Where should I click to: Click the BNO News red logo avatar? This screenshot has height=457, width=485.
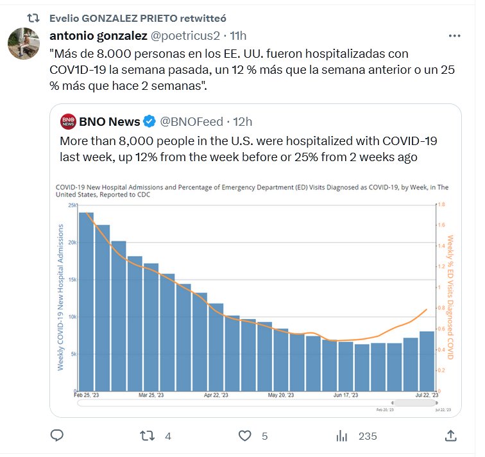tap(68, 121)
